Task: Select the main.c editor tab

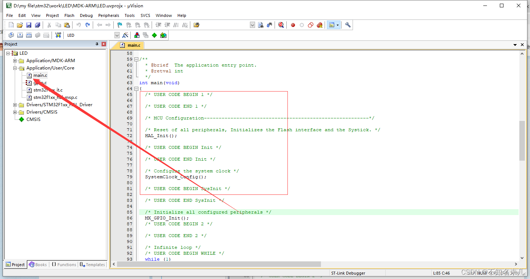Action: point(130,45)
